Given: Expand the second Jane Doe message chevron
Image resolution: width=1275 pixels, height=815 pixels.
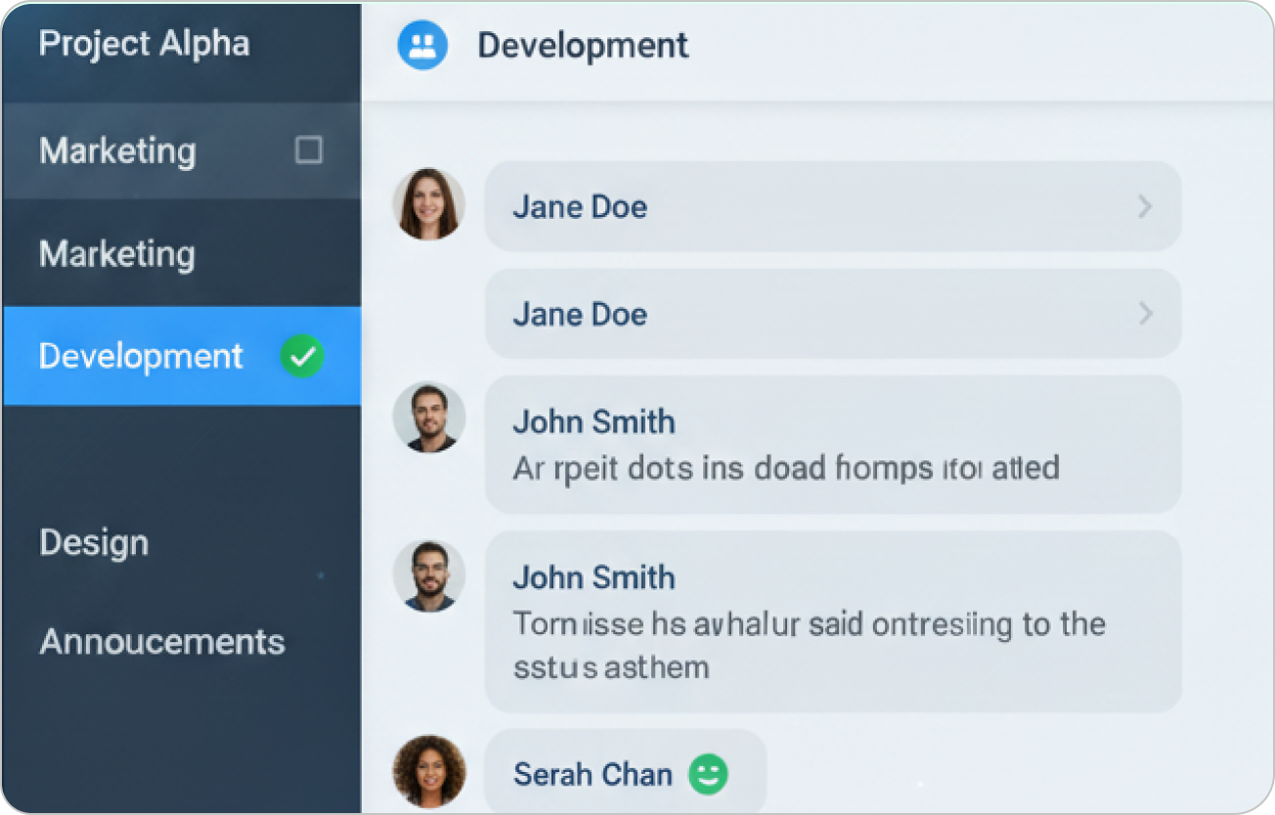Looking at the screenshot, I should coord(1145,314).
